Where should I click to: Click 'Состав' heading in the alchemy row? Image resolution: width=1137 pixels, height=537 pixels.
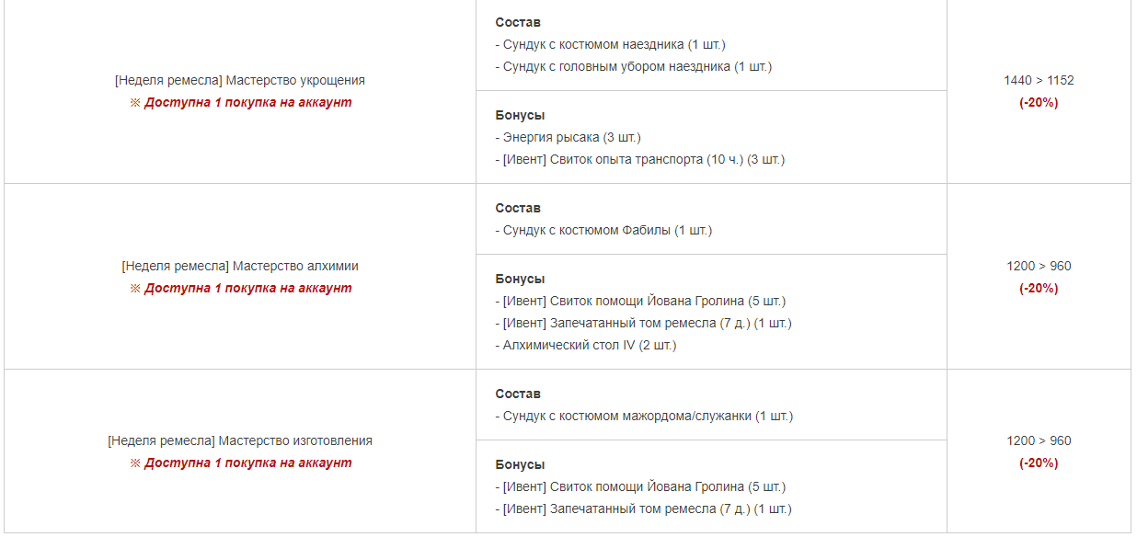(518, 209)
